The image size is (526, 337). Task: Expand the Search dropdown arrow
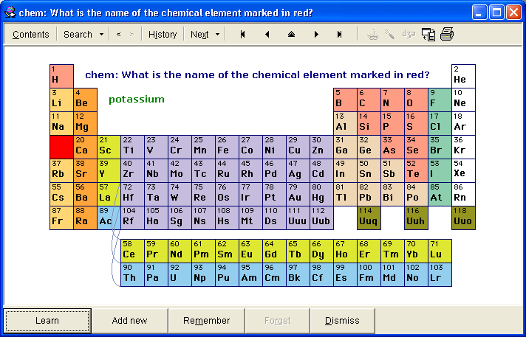tap(99, 35)
